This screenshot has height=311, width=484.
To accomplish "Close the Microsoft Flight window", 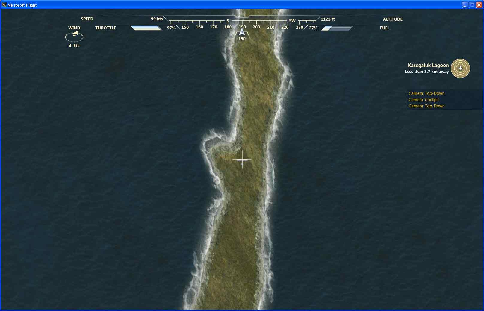I will pyautogui.click(x=479, y=5).
